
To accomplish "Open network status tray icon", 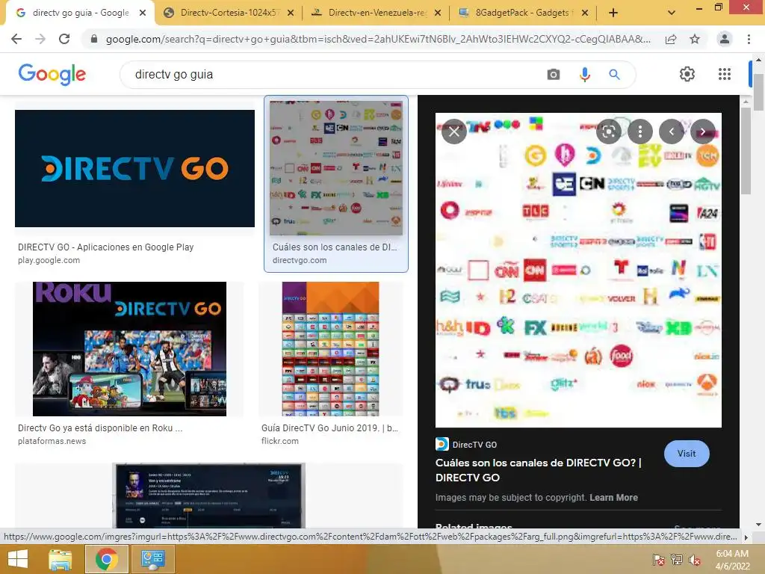I will 677,560.
